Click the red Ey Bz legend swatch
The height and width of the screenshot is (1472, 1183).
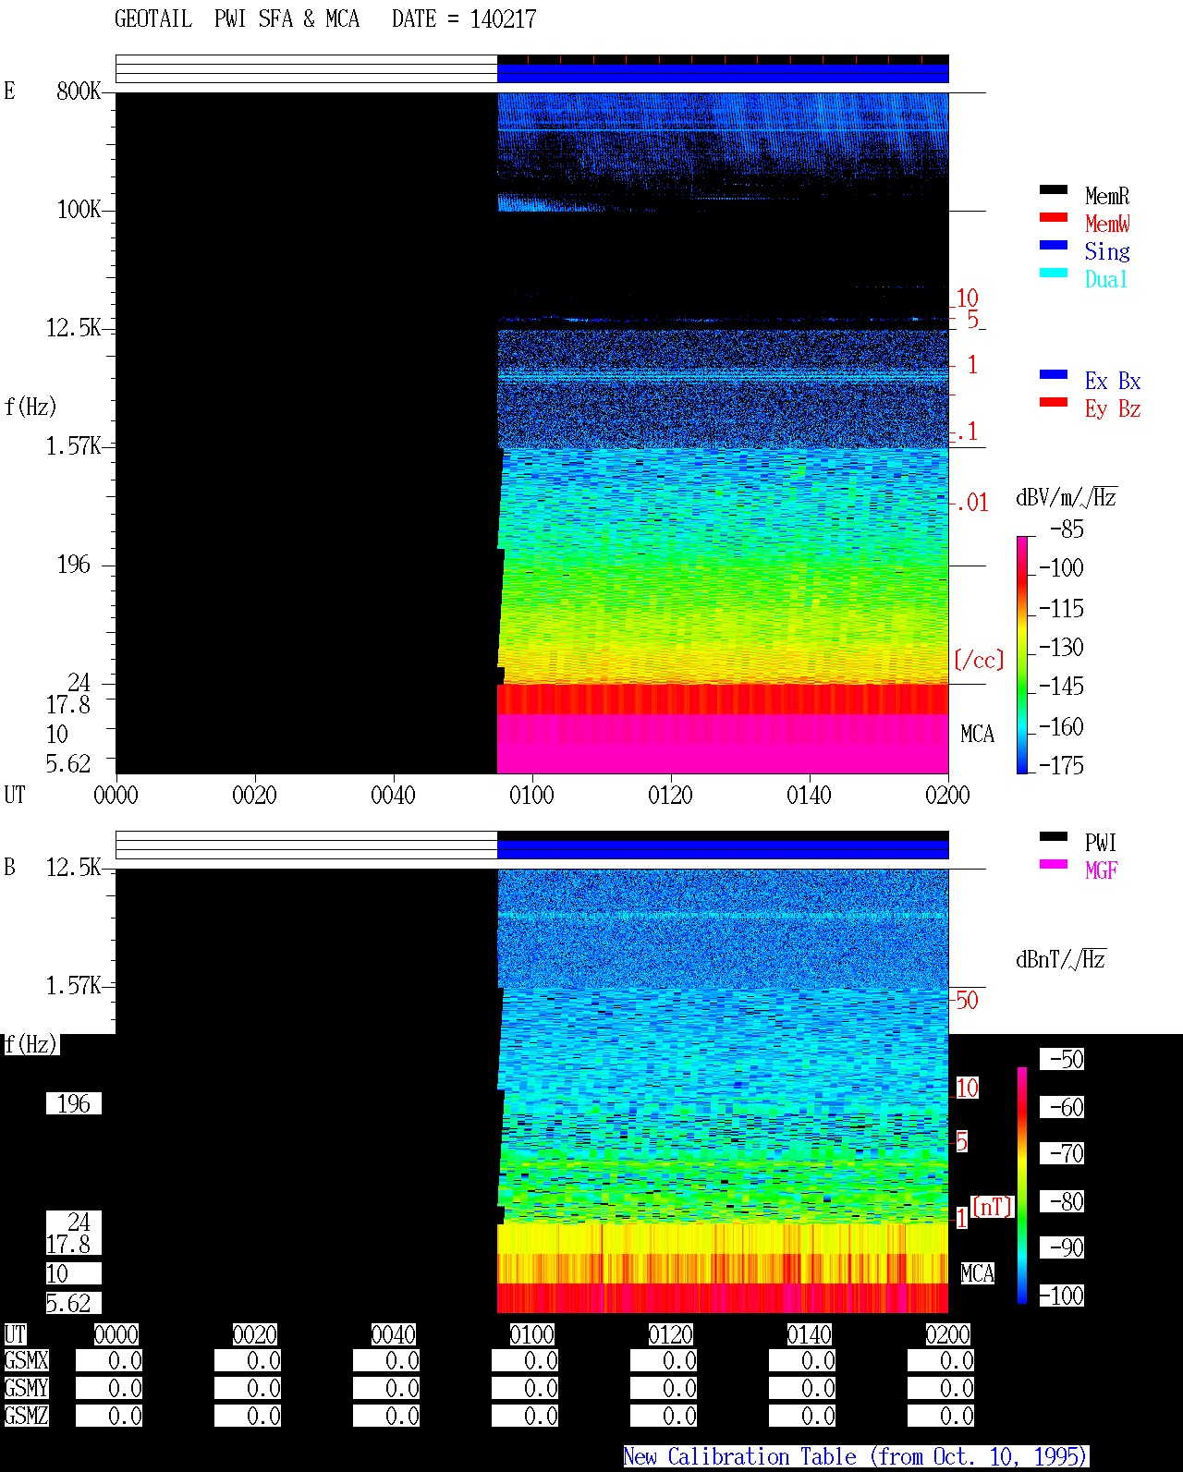click(1054, 402)
